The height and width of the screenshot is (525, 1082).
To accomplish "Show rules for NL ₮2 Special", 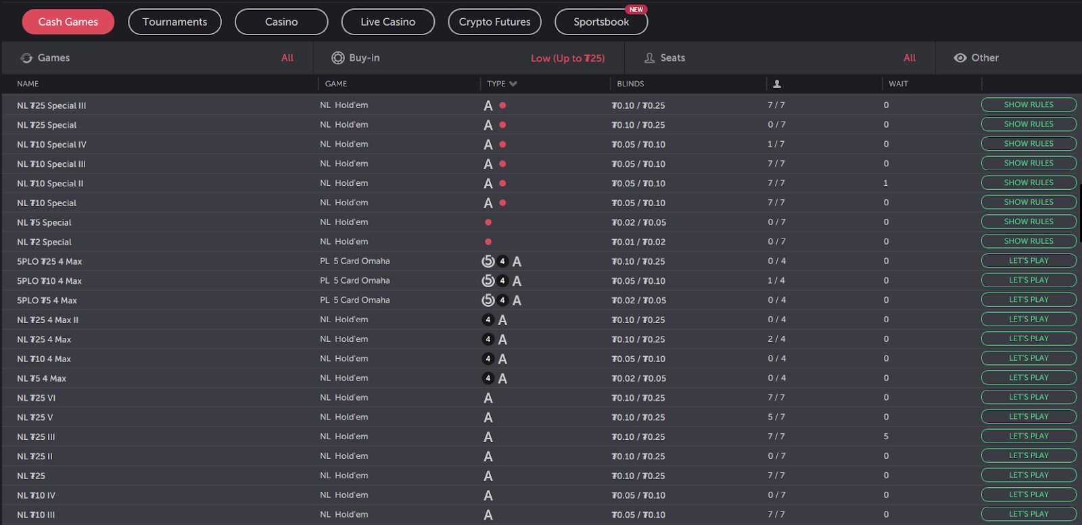I will (x=1029, y=241).
